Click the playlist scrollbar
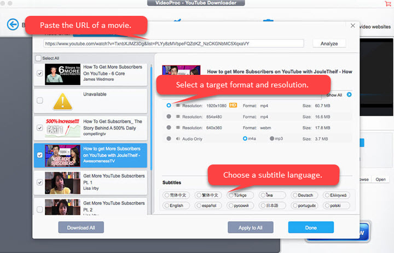The height and width of the screenshot is (253, 394). 151,117
